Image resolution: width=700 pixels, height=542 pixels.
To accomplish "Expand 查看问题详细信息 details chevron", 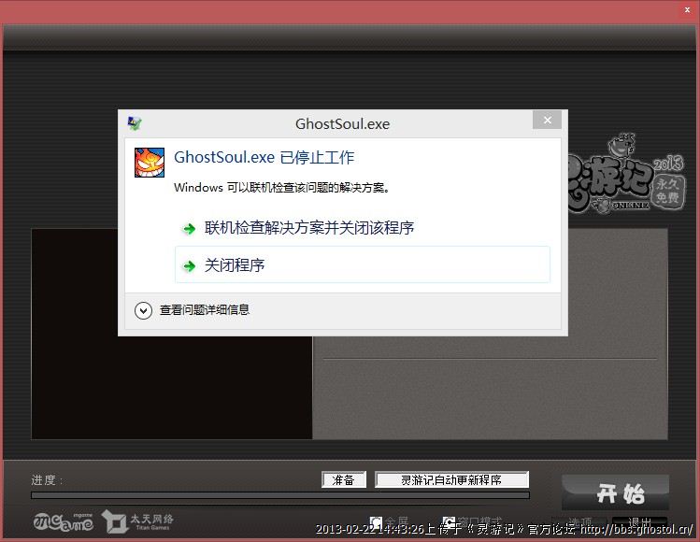I will coord(143,310).
